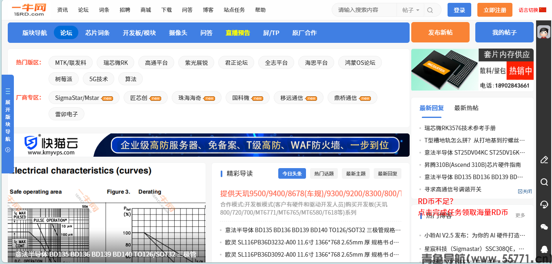
Task: Open 瑞芯微RK3576技术参考手册 reply link
Action: (x=460, y=128)
